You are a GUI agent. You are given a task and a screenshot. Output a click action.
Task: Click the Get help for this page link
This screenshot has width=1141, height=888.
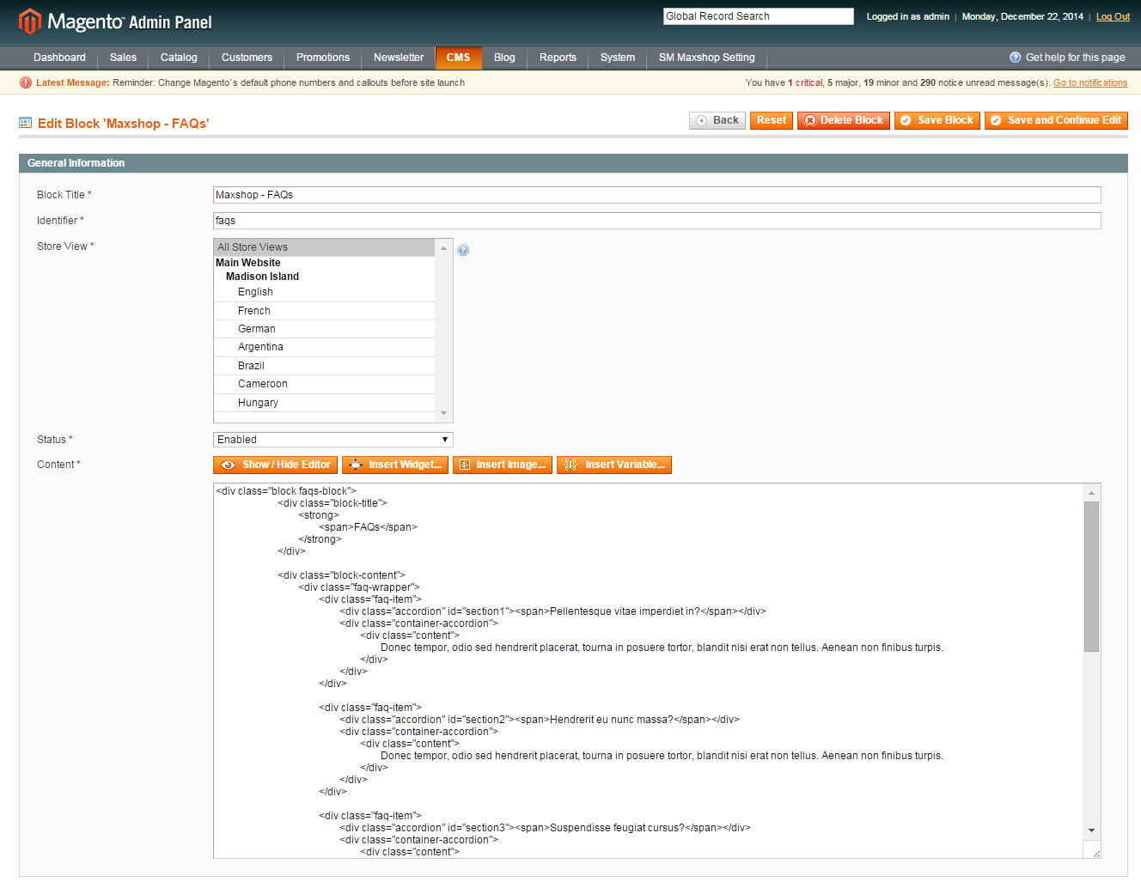1075,58
